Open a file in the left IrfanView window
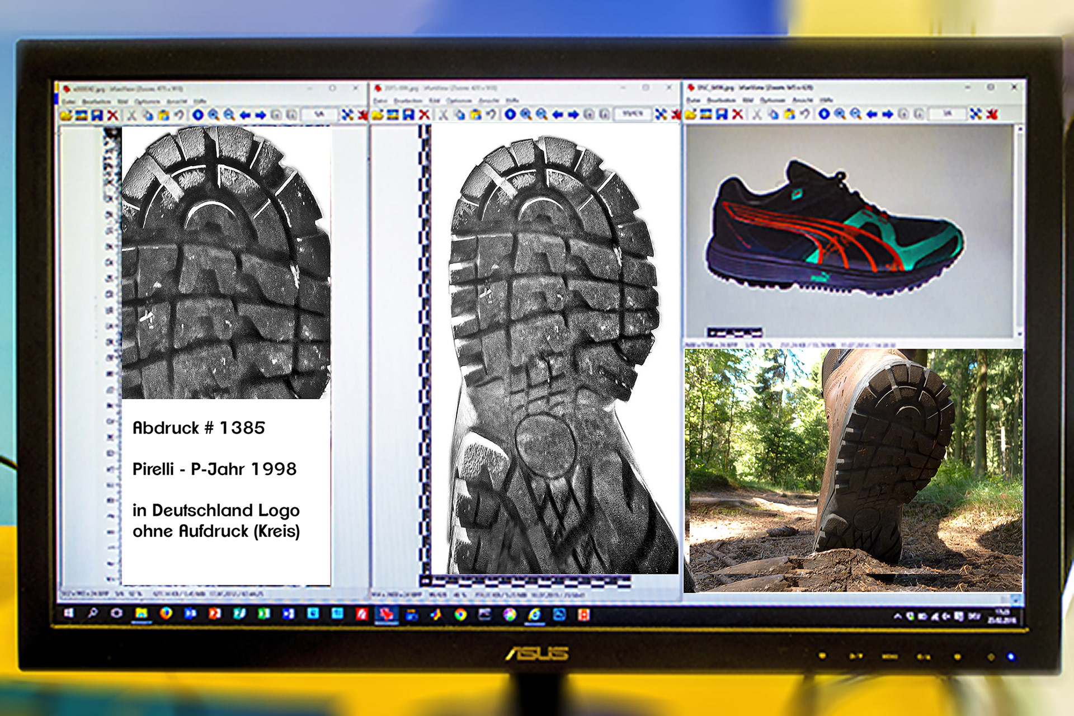The height and width of the screenshot is (716, 1074). [67, 115]
